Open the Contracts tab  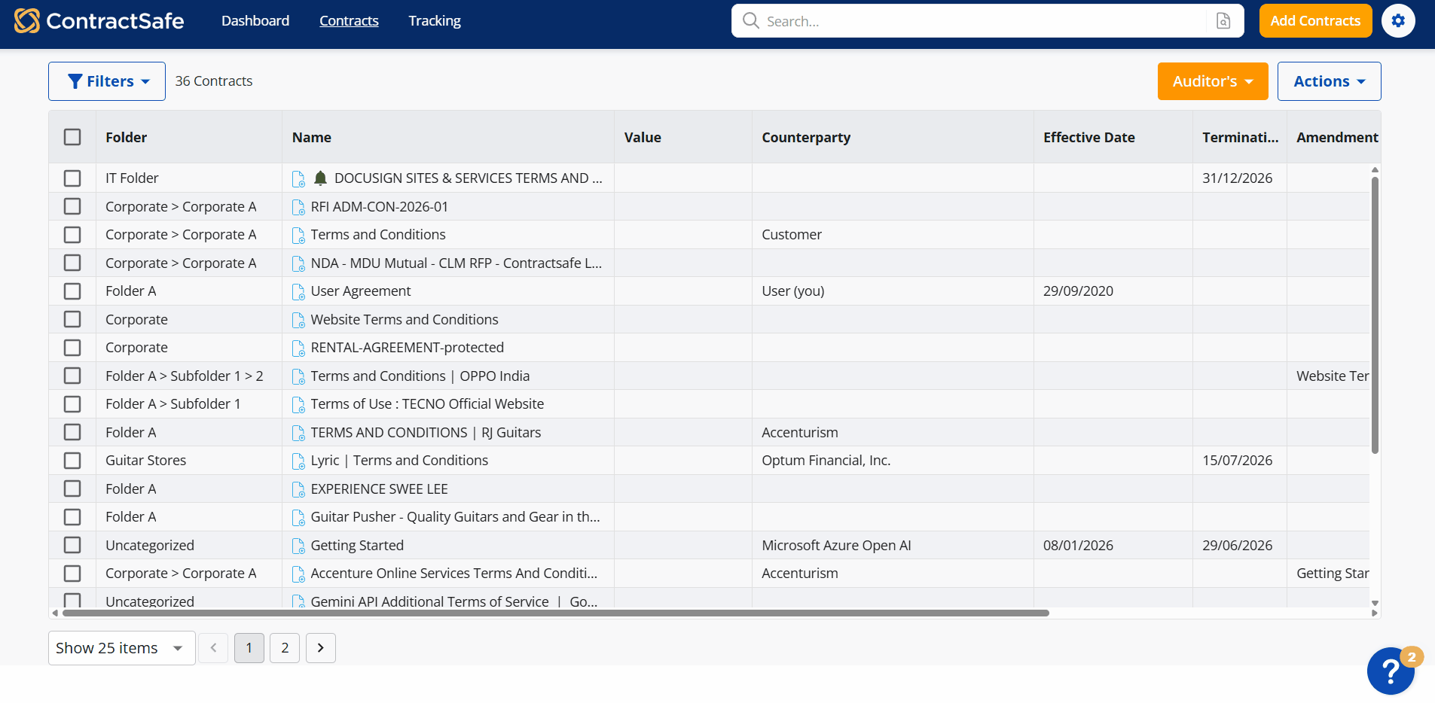pos(349,21)
